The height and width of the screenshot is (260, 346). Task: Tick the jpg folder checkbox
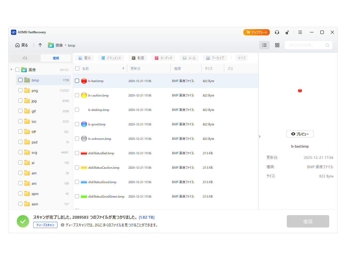point(20,101)
